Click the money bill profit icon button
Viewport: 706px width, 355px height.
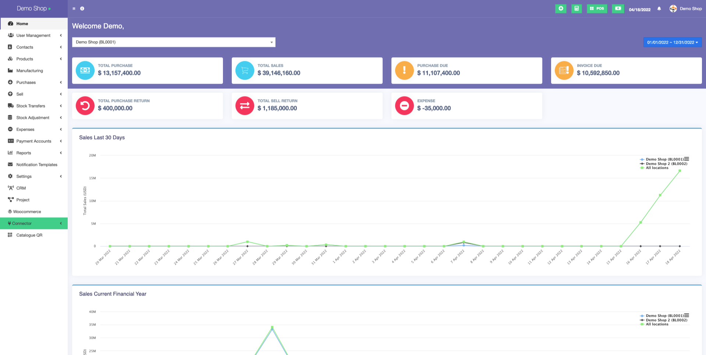tap(618, 8)
